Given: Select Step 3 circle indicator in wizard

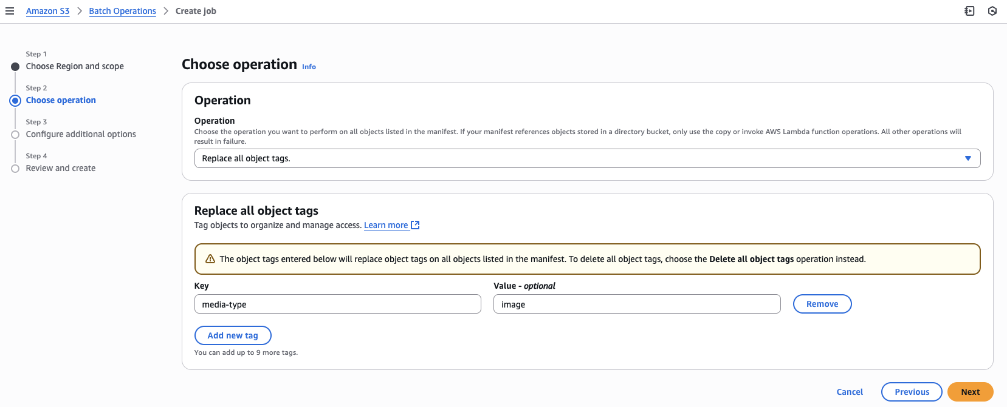Looking at the screenshot, I should click(x=15, y=135).
